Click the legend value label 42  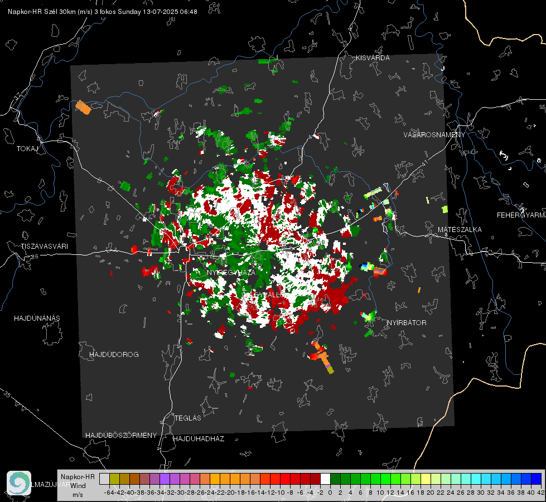(541, 493)
